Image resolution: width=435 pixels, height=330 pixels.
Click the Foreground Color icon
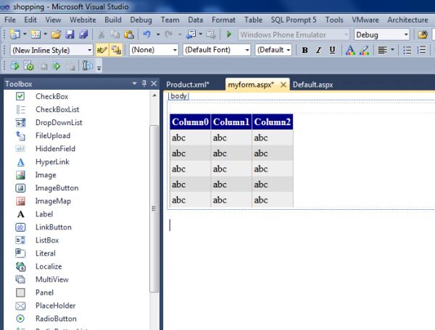[350, 50]
